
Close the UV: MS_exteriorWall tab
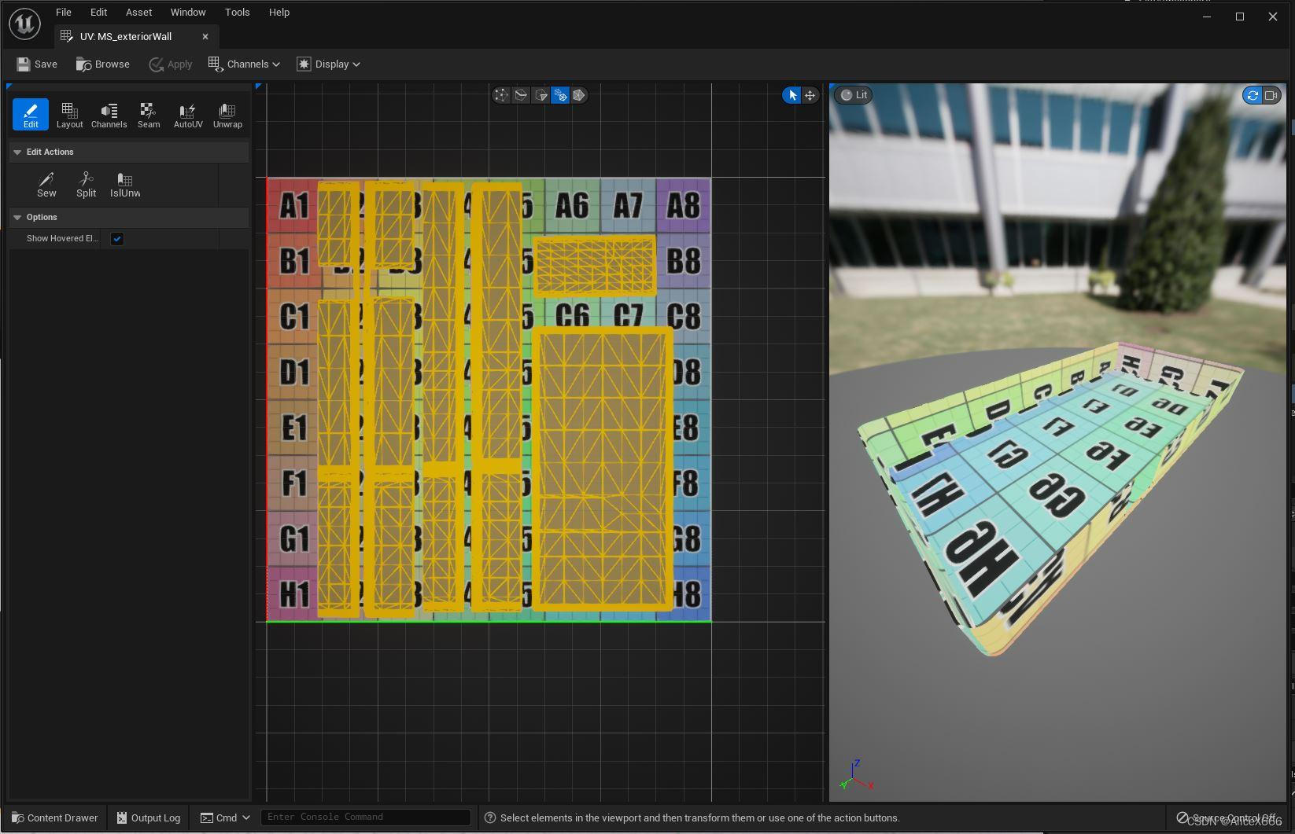pyautogui.click(x=205, y=37)
